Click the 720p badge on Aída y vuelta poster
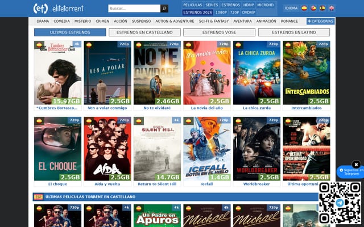Image resolution: width=364 pixels, height=227 pixels. point(124,120)
